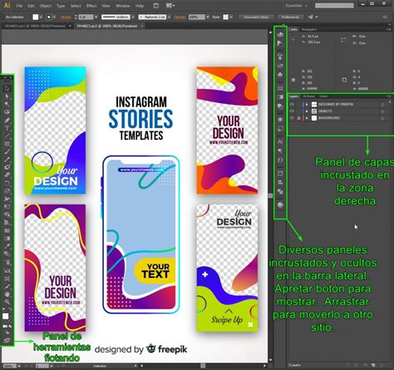Open the Symbols panel in the dock
The width and height of the screenshot is (394, 370).
(280, 75)
